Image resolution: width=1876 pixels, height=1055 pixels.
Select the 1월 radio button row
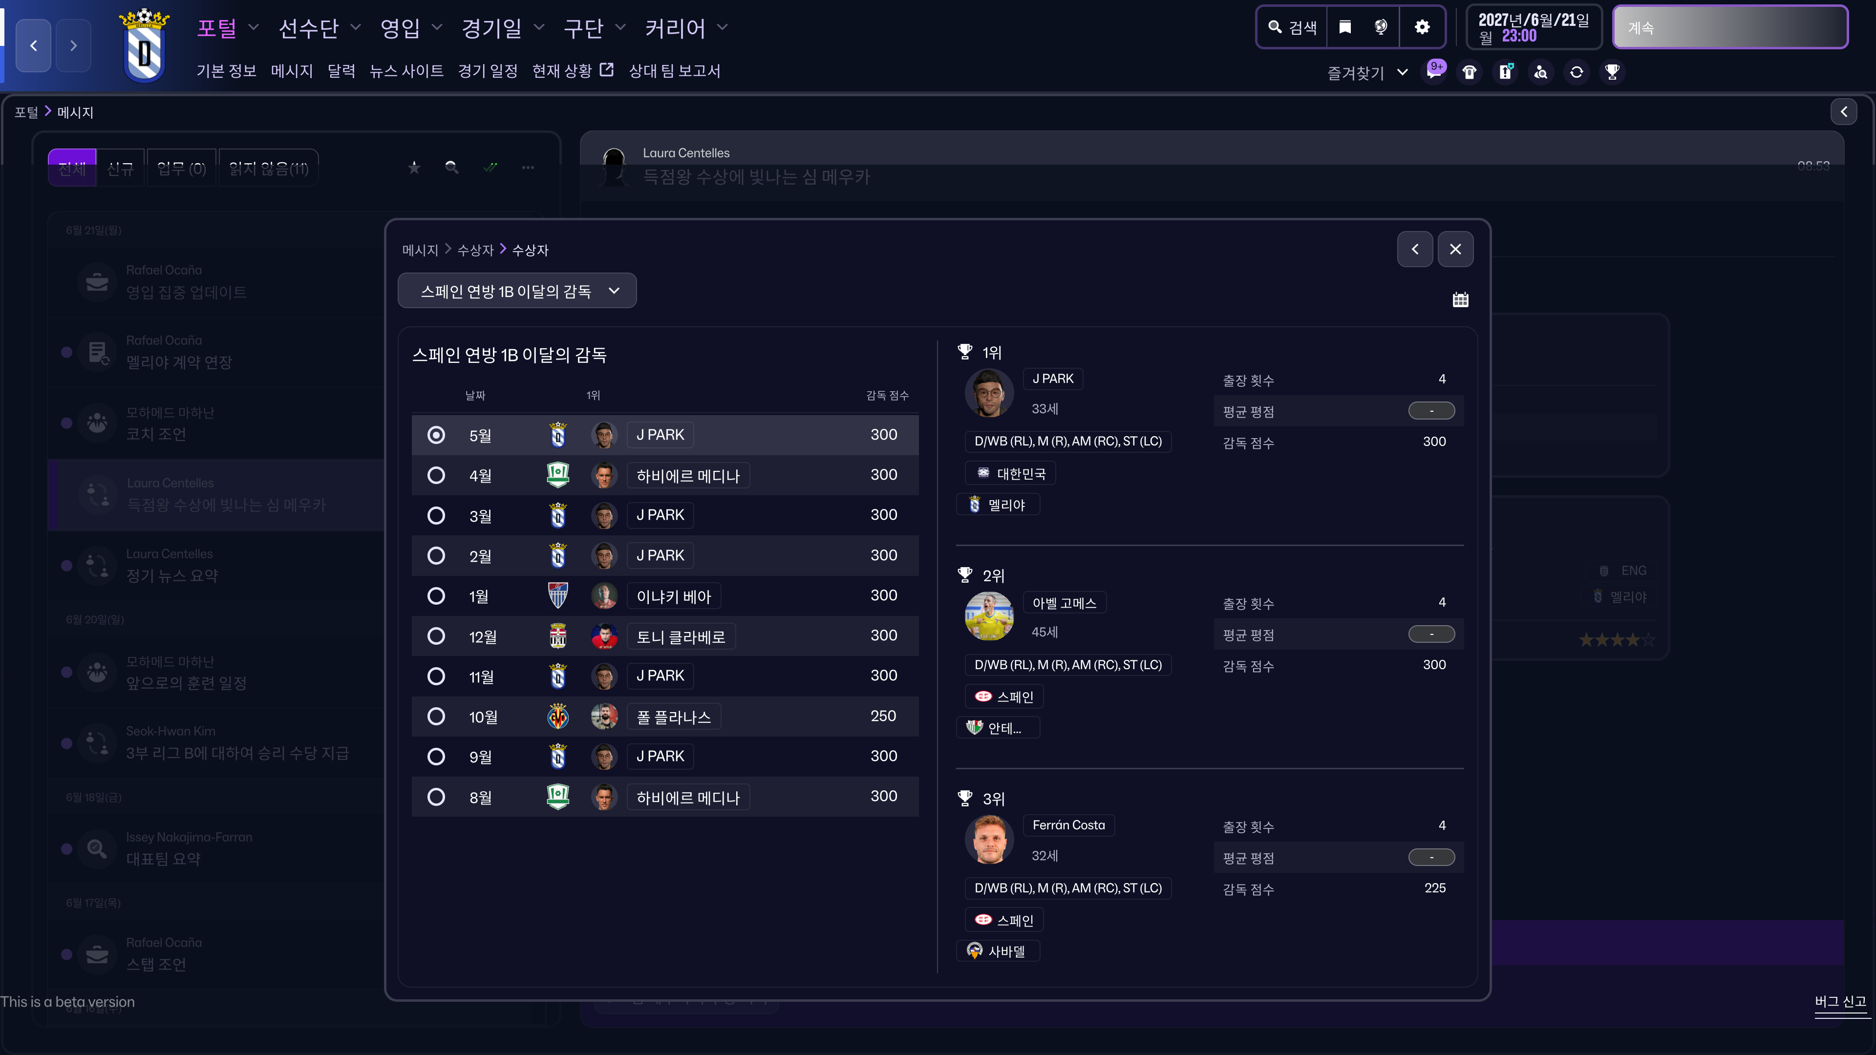click(x=436, y=596)
